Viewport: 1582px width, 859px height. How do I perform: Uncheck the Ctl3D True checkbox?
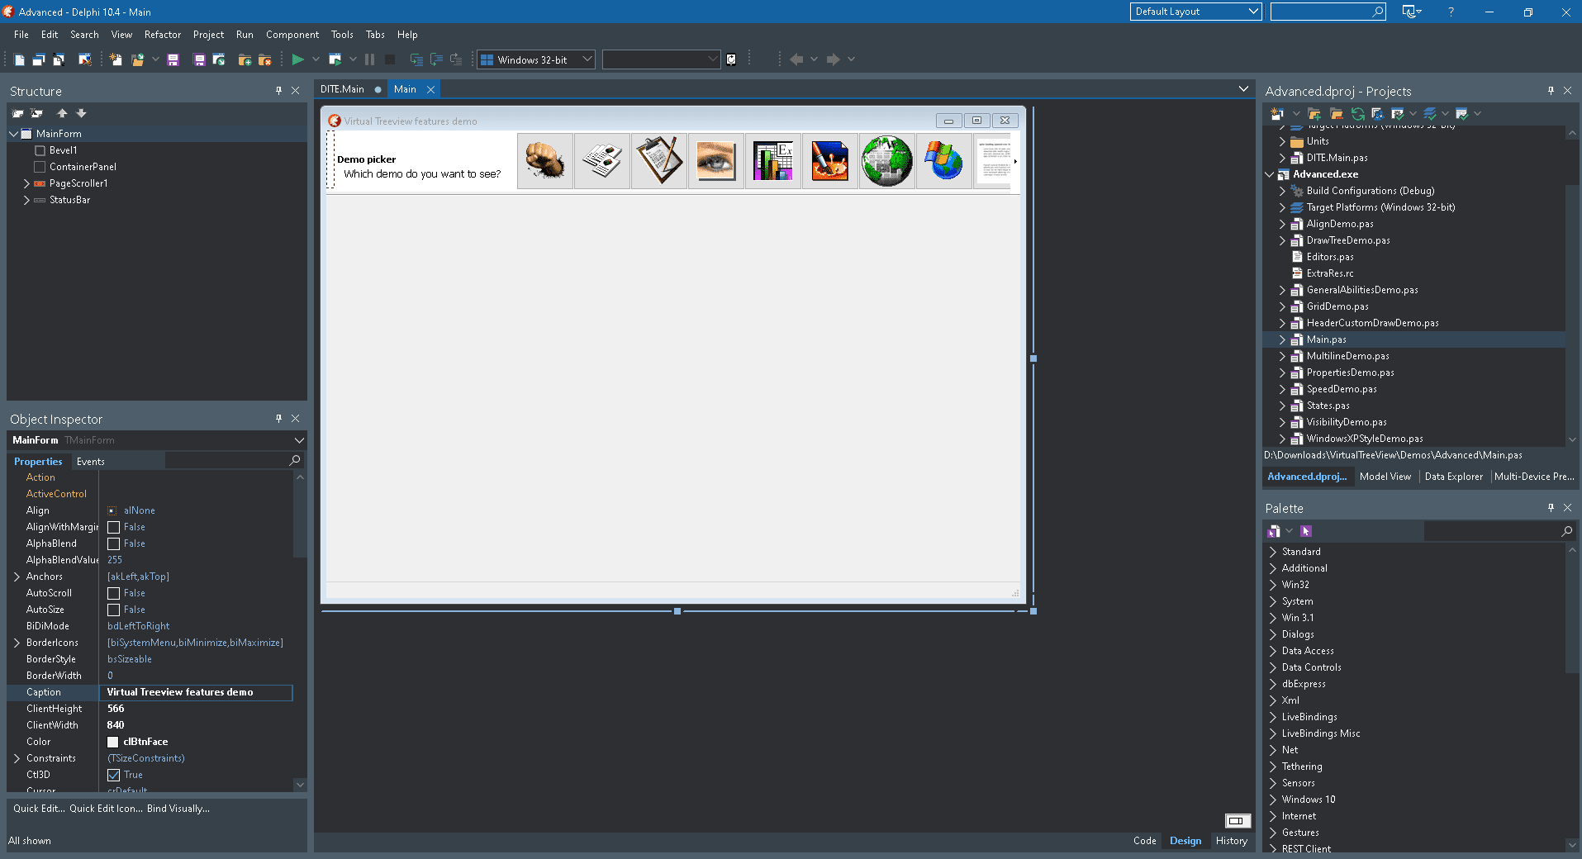[x=114, y=775]
